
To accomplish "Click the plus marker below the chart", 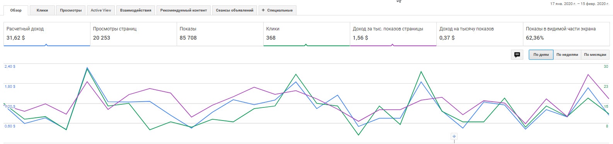I will click(454, 136).
